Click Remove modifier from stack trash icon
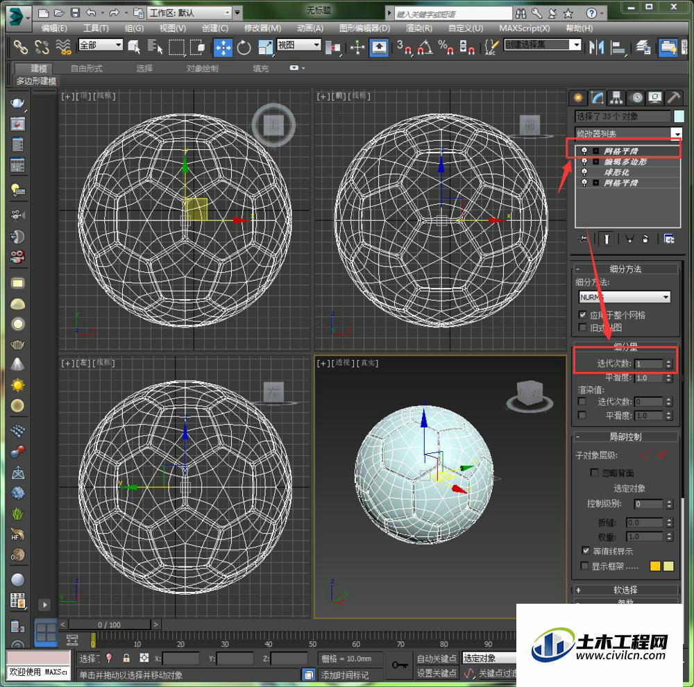Screen dimensions: 694x687 [645, 239]
